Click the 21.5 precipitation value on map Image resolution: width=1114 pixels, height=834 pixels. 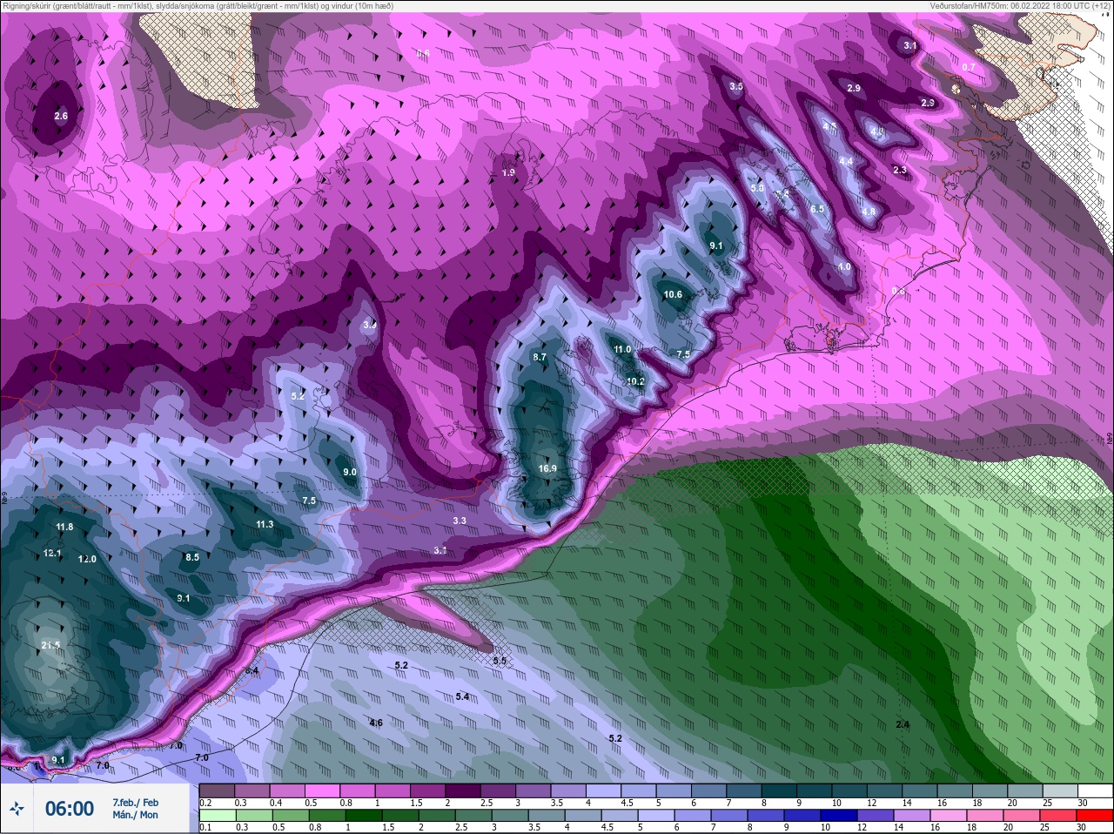click(x=50, y=645)
